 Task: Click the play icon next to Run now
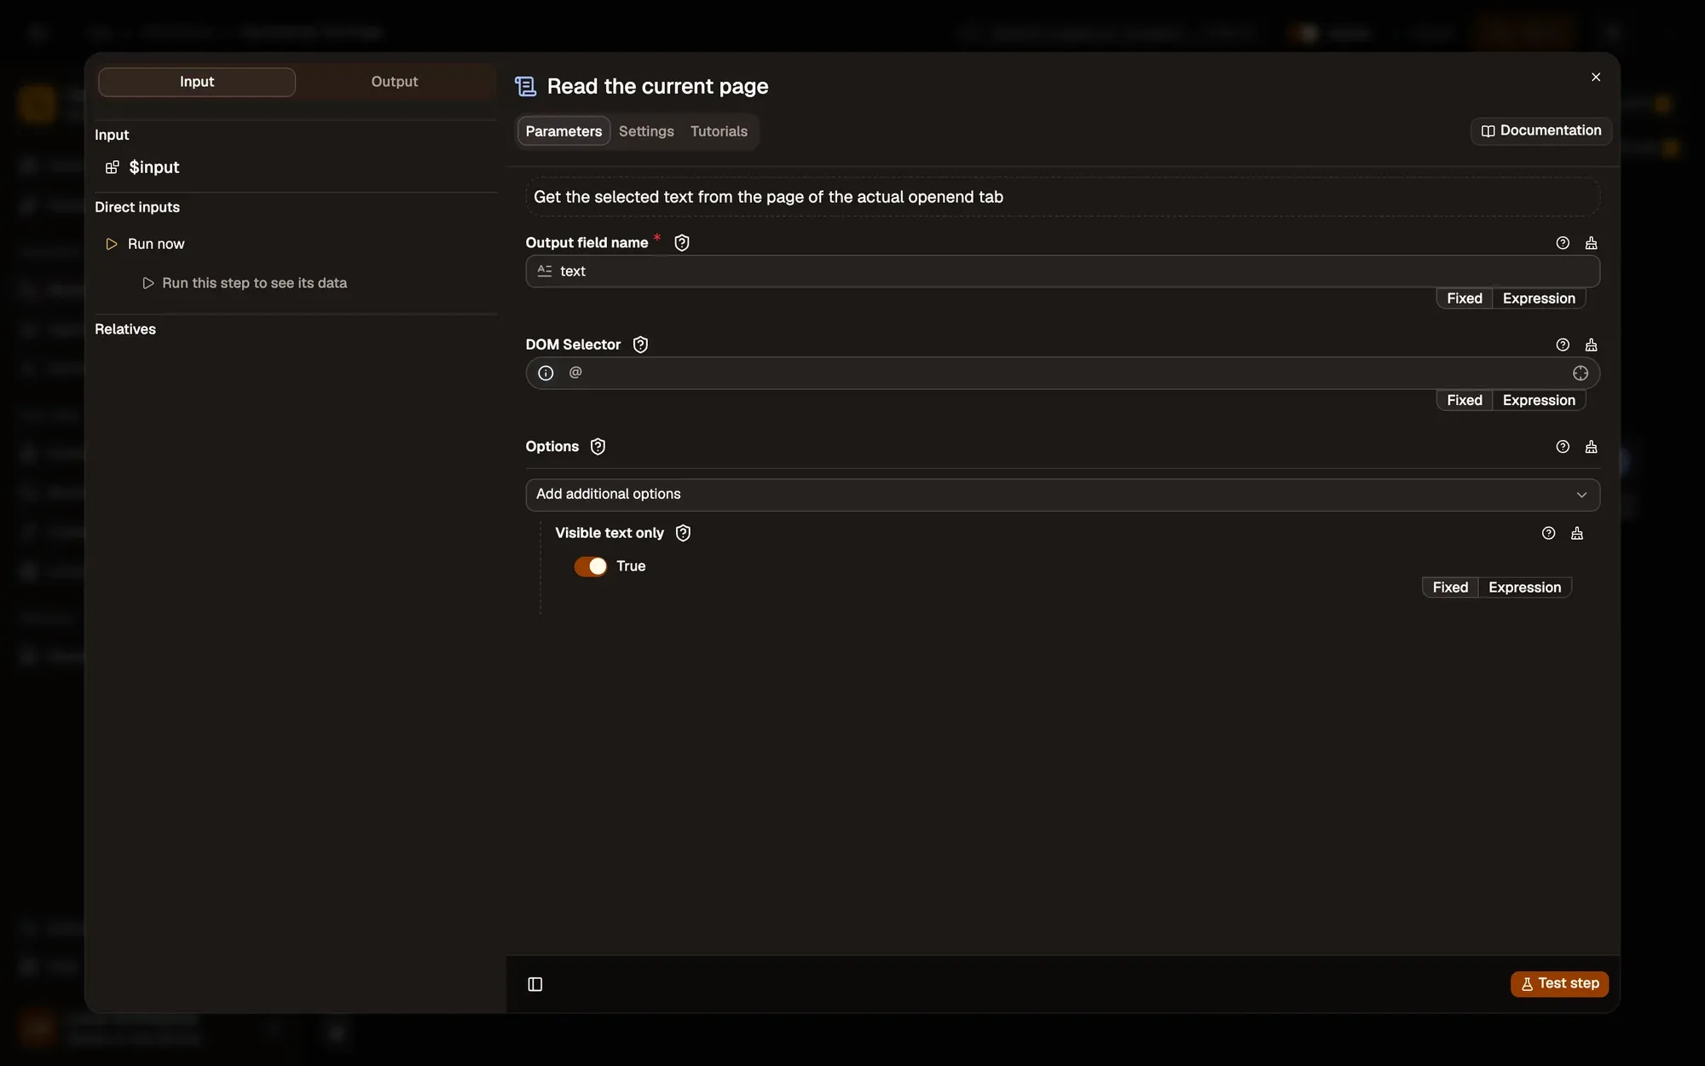tap(111, 244)
